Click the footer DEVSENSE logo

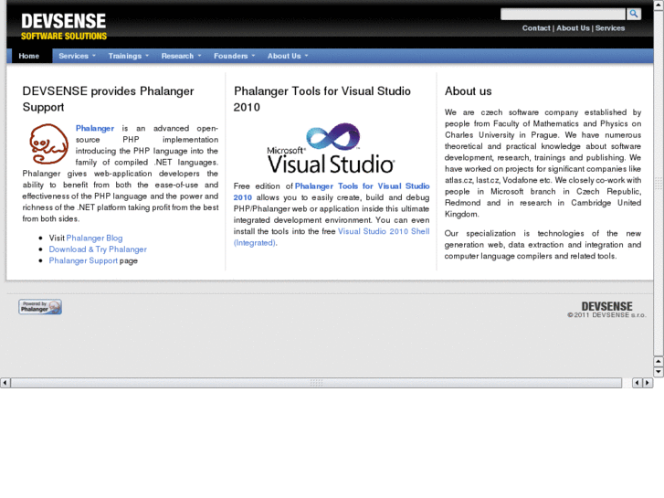pos(606,306)
